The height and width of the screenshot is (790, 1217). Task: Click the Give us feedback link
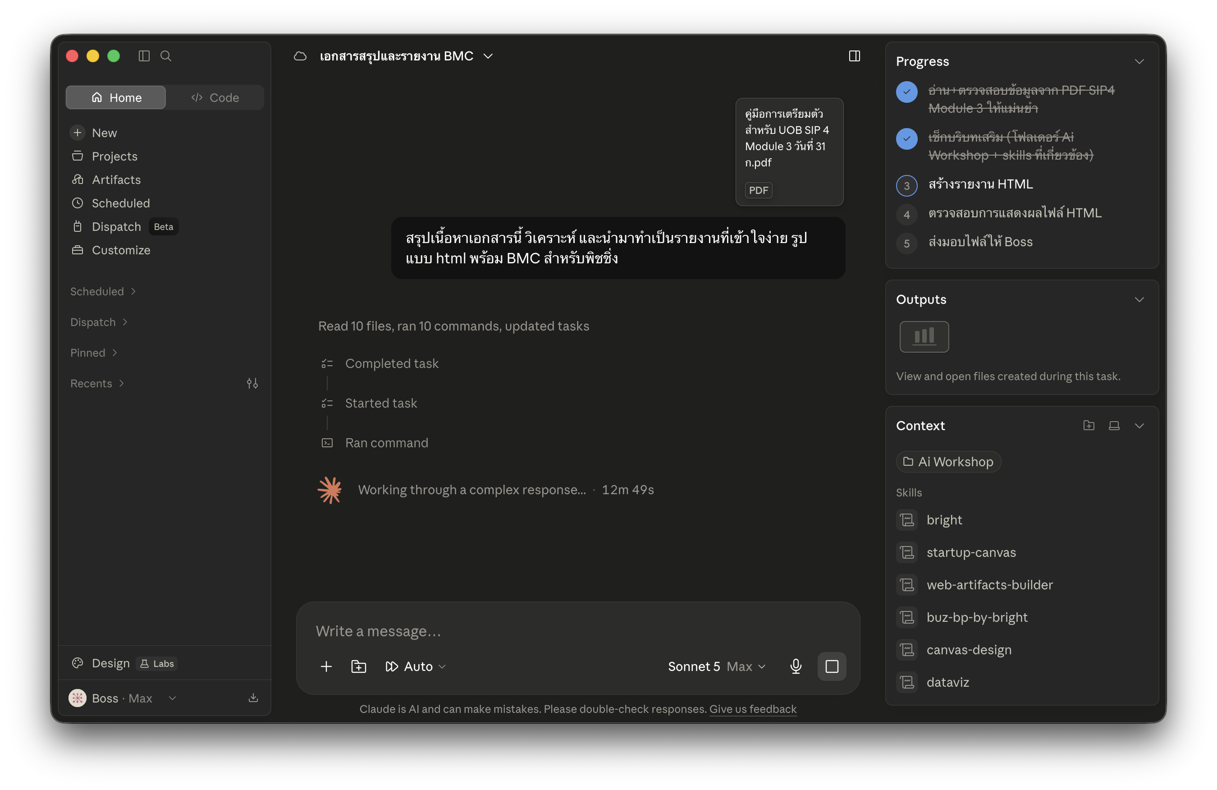(753, 709)
